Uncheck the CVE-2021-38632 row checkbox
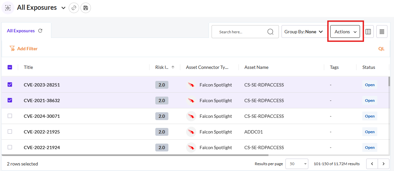394x171 pixels. coord(10,100)
